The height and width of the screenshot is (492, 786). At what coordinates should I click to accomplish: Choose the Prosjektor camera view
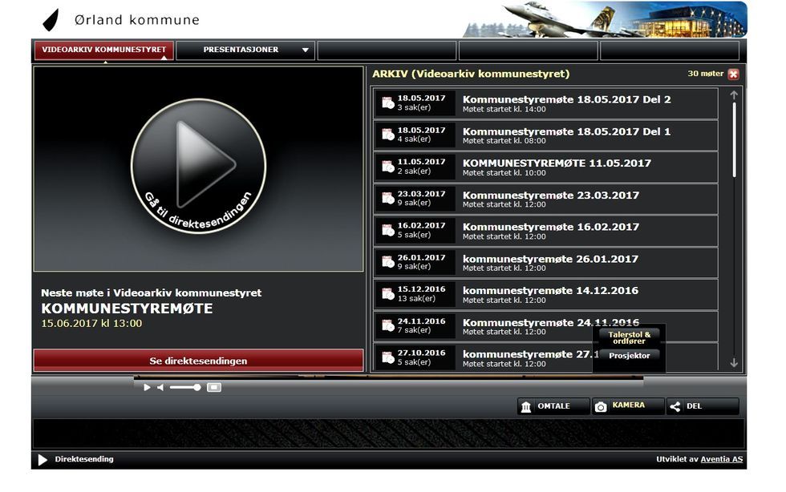coord(630,355)
